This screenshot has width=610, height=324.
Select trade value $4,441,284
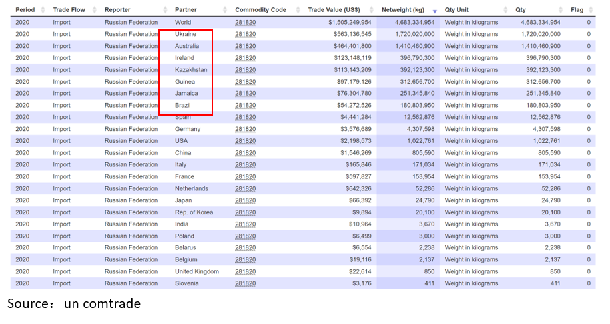coord(356,117)
